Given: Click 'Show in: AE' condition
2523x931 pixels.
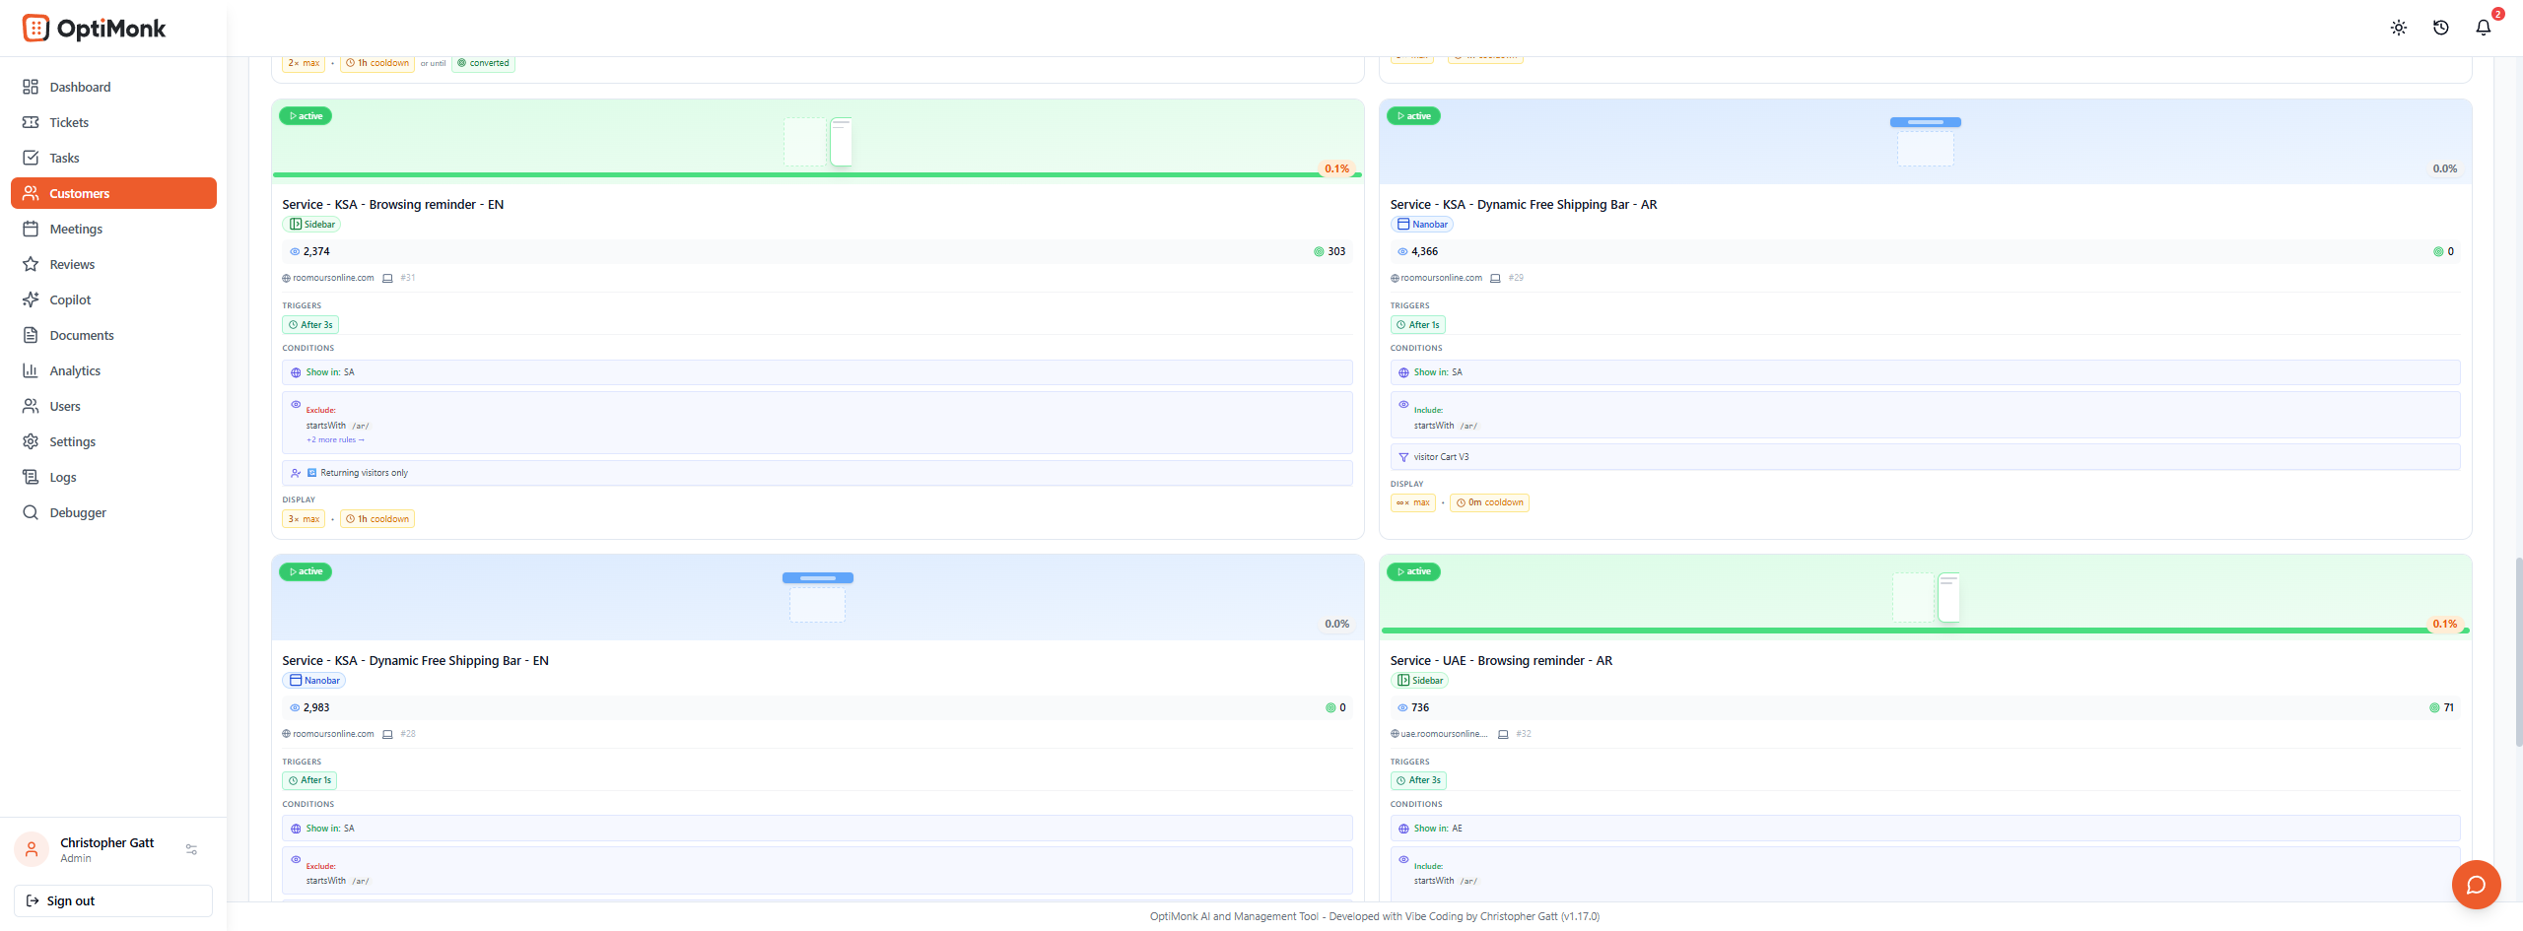Looking at the screenshot, I should (x=1925, y=829).
